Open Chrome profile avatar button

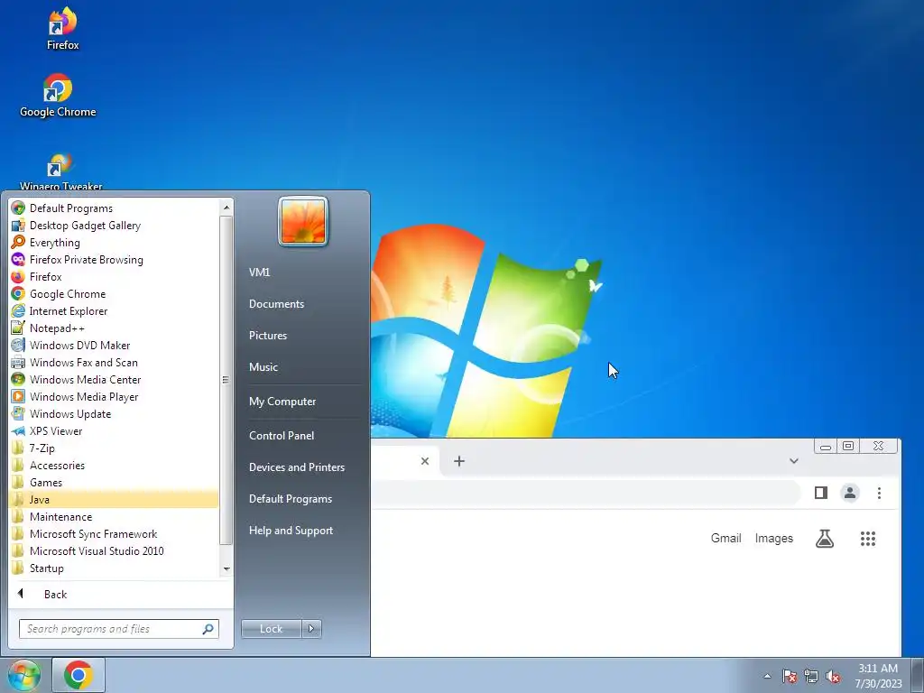pyautogui.click(x=850, y=493)
